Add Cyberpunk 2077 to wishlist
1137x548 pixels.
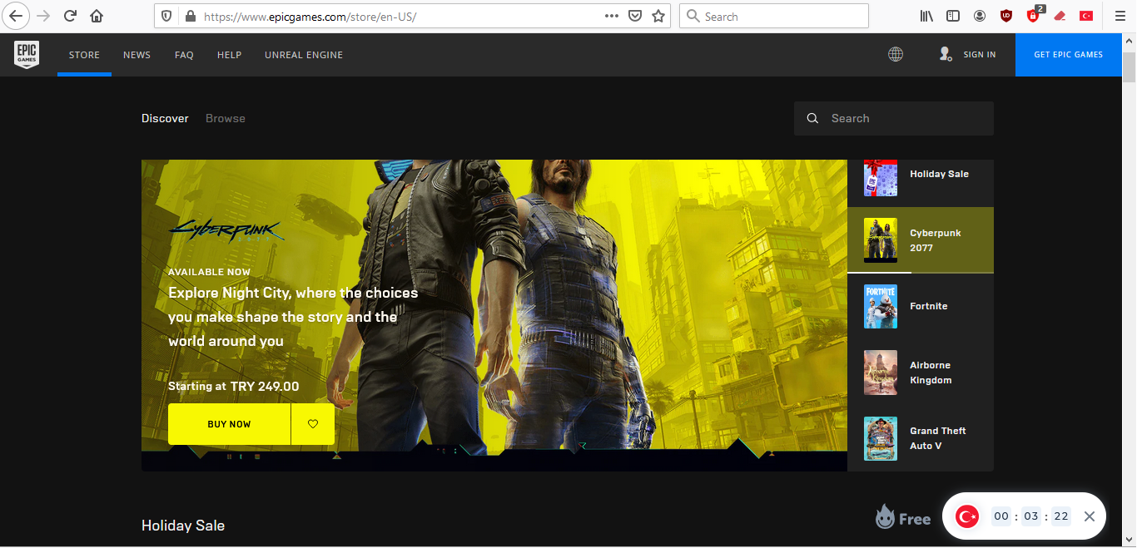[x=313, y=424]
